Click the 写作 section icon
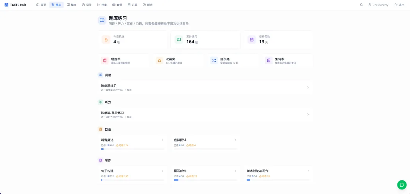The image size is (410, 194). (100, 160)
